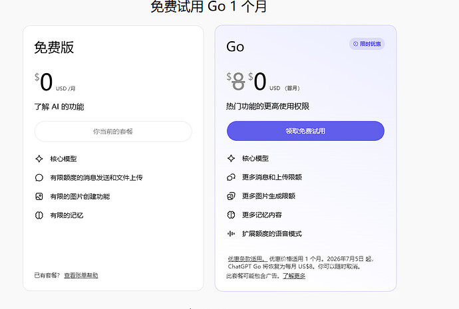The image size is (459, 309).
Task: Click the sparkle icon beside 核心模型 in 免费版
Action: point(39,159)
